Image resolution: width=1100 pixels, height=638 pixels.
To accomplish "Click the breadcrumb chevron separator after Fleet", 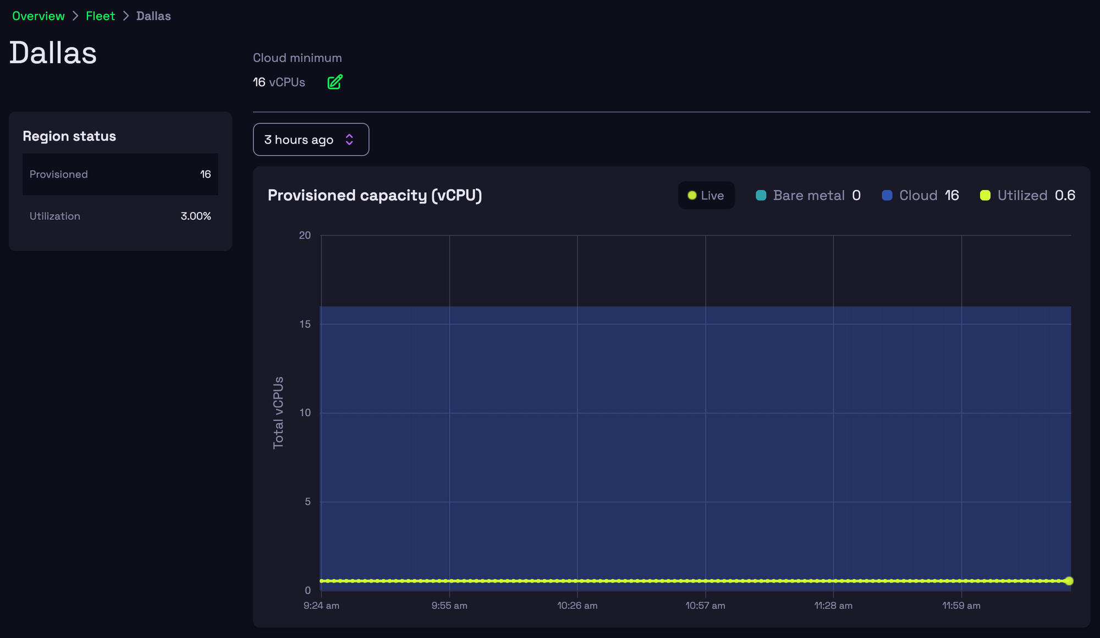I will [126, 16].
